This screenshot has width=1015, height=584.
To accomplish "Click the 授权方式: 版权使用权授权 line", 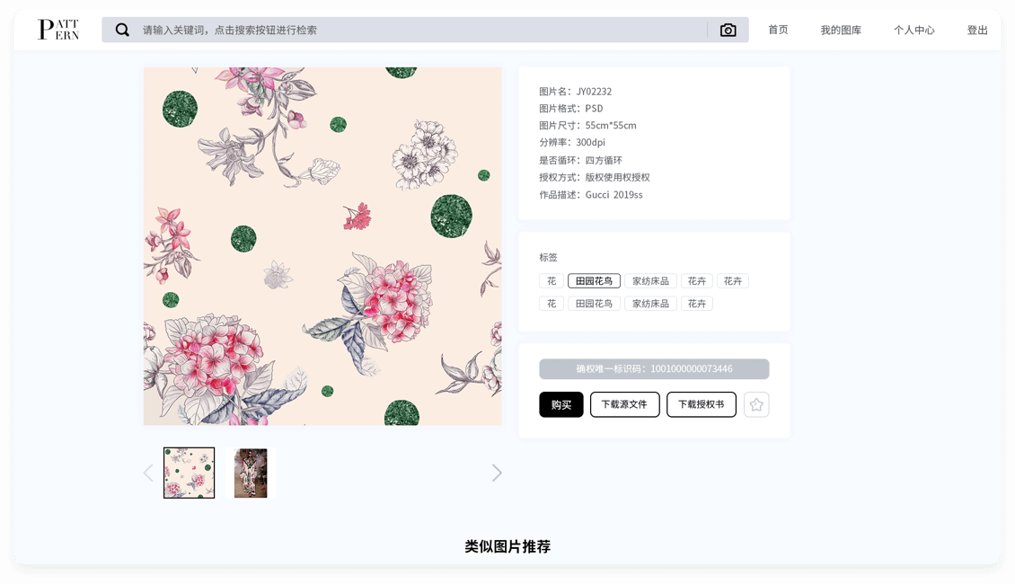I will click(595, 177).
